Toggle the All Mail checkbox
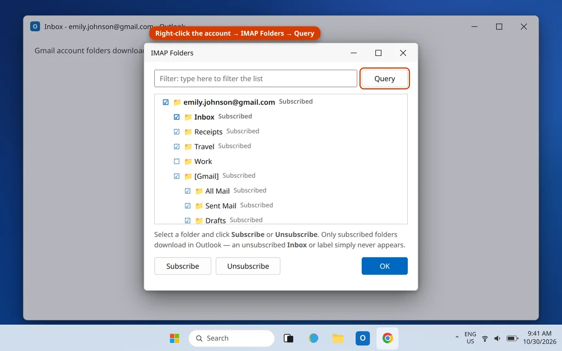 tap(188, 191)
